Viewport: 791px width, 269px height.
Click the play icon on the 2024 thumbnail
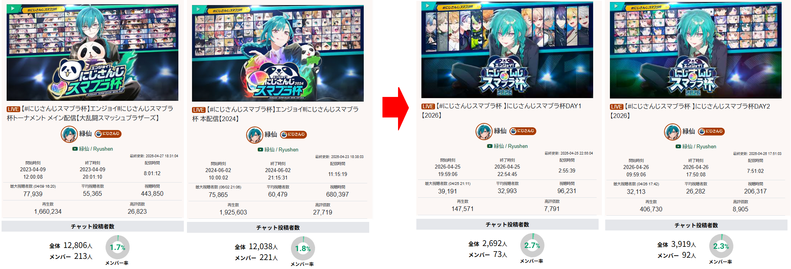point(198,9)
